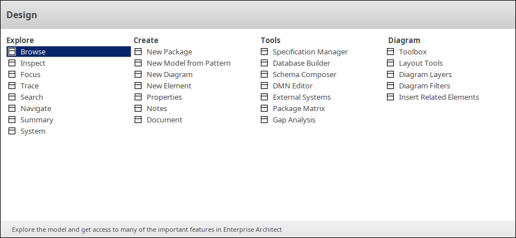Click the Toolbox item icon
The width and height of the screenshot is (516, 238).
tap(390, 52)
